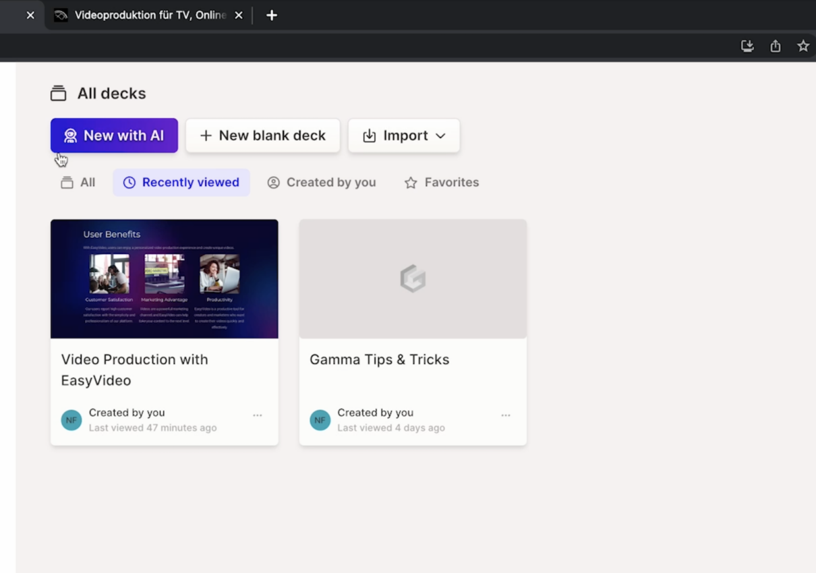Viewport: 816px width, 573px height.
Task: Open more options for Gamma Tips deck
Action: click(506, 415)
